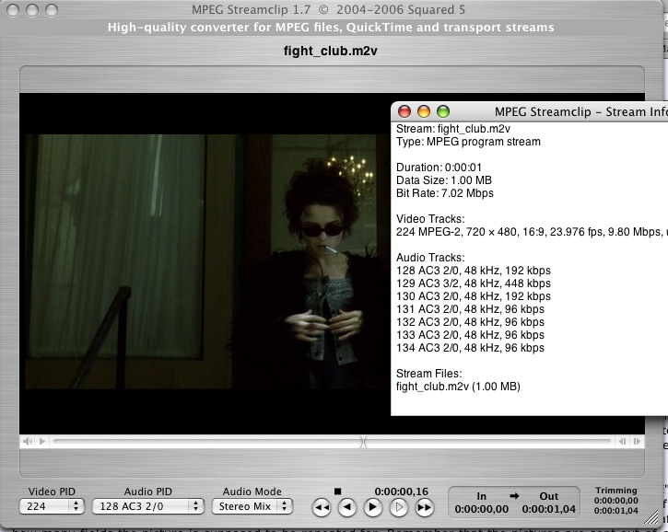Image resolution: width=668 pixels, height=532 pixels.
Task: Click the speaker volume icon in the player bar
Action: click(x=28, y=442)
